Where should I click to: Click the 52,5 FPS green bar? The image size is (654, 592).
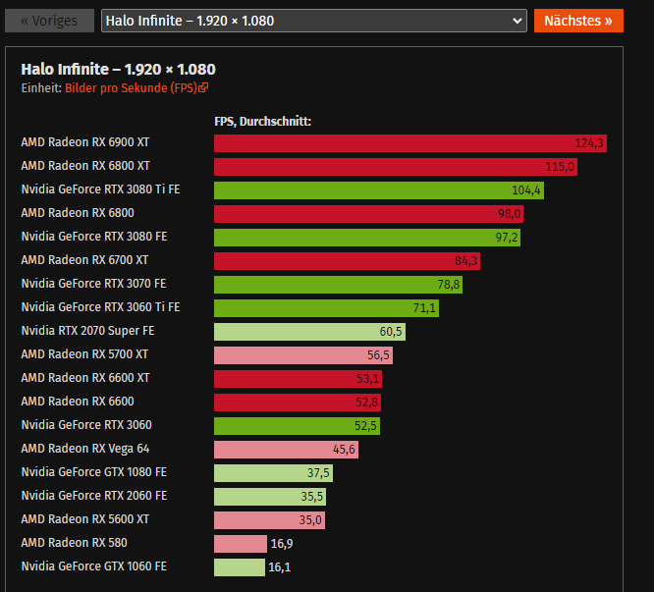(x=297, y=426)
